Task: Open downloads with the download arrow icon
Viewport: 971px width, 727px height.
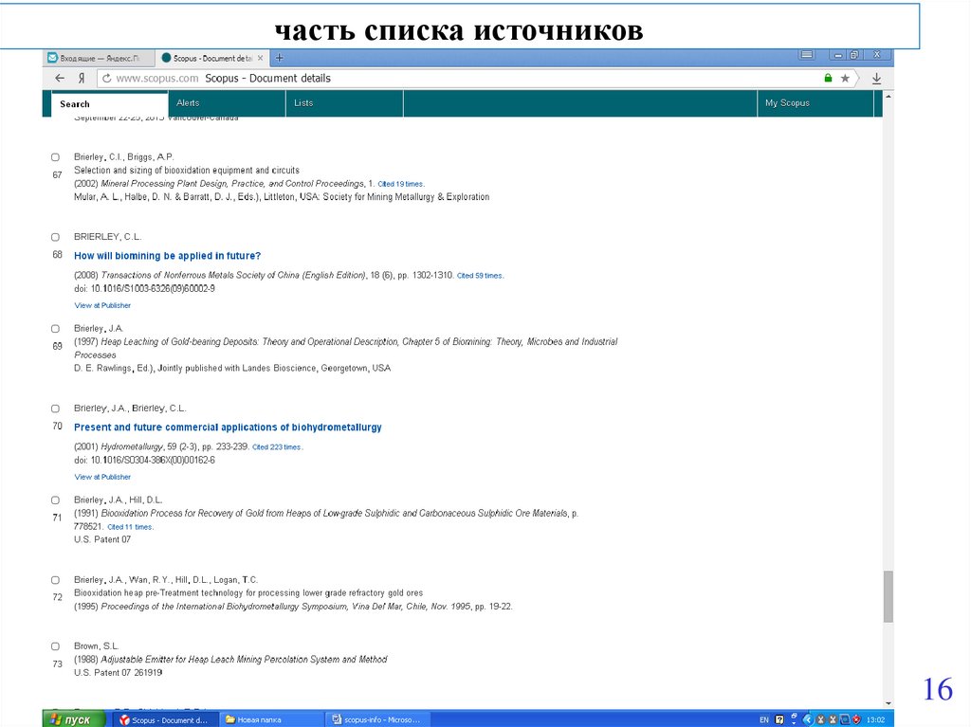Action: [876, 78]
